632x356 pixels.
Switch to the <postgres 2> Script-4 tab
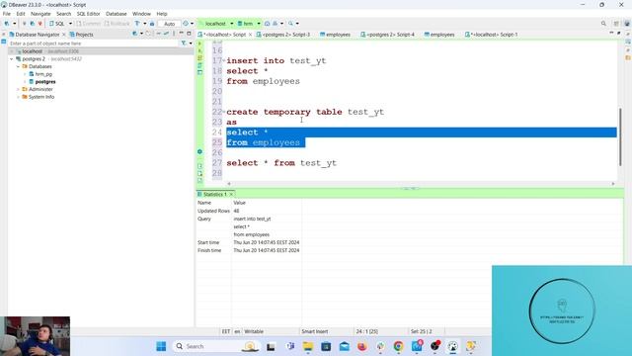387,35
